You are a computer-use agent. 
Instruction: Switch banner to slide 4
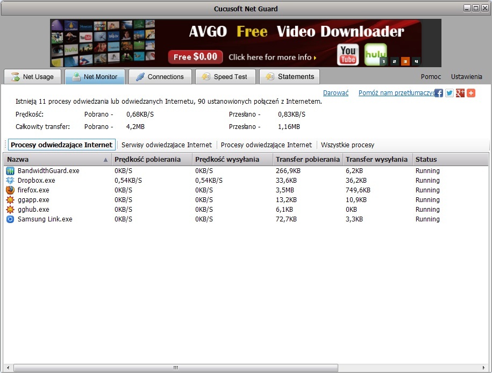tap(416, 61)
